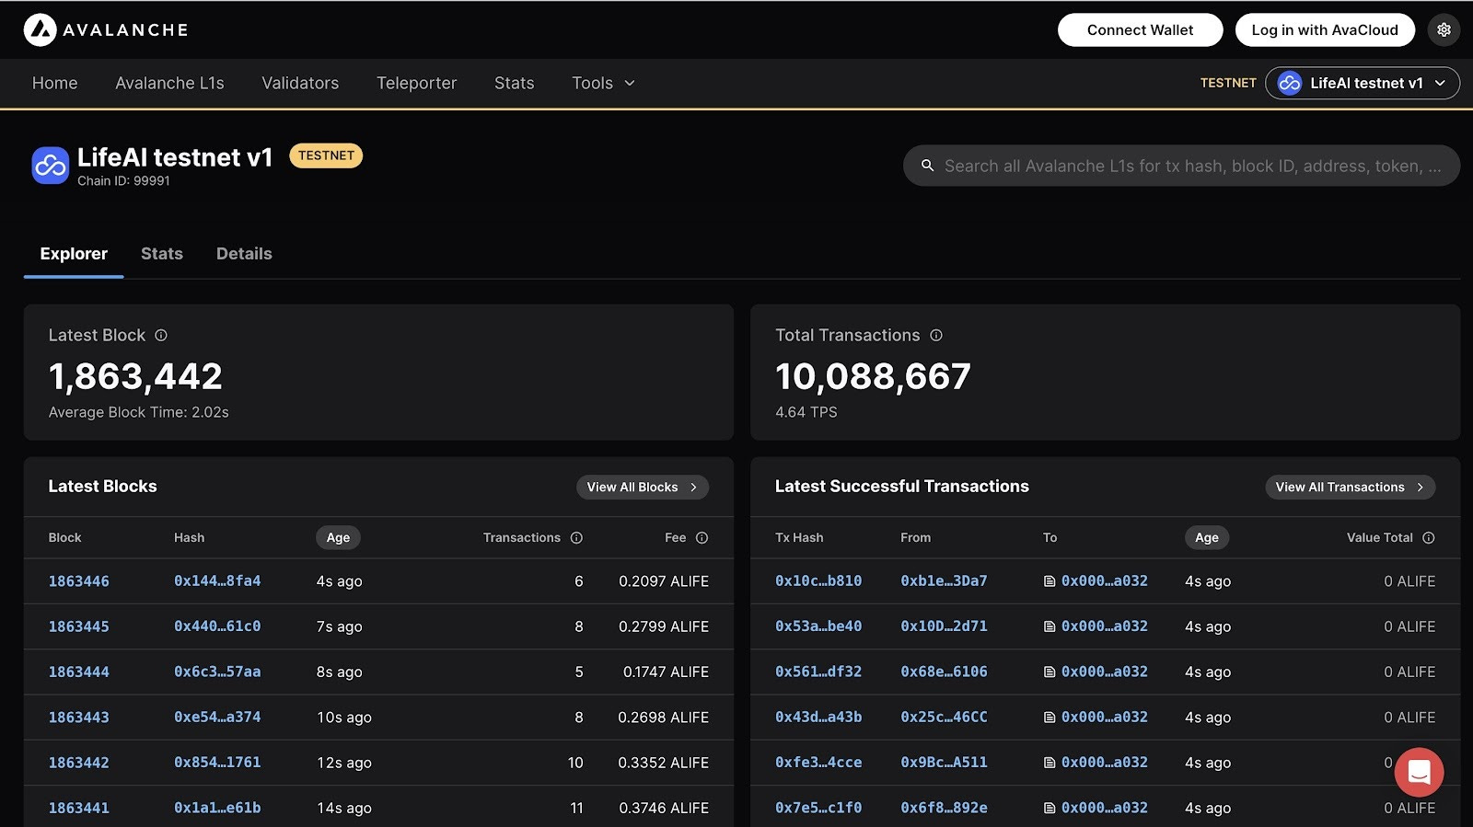Open block 1863441 link

[x=78, y=808]
